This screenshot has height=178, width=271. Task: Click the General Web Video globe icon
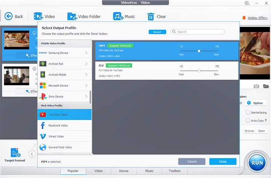tap(43, 147)
